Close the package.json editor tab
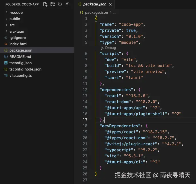196x184 pixels. point(110,4)
